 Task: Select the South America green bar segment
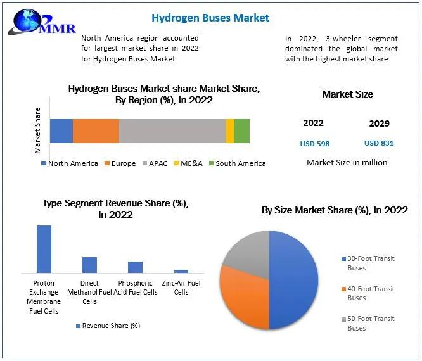pyautogui.click(x=241, y=131)
